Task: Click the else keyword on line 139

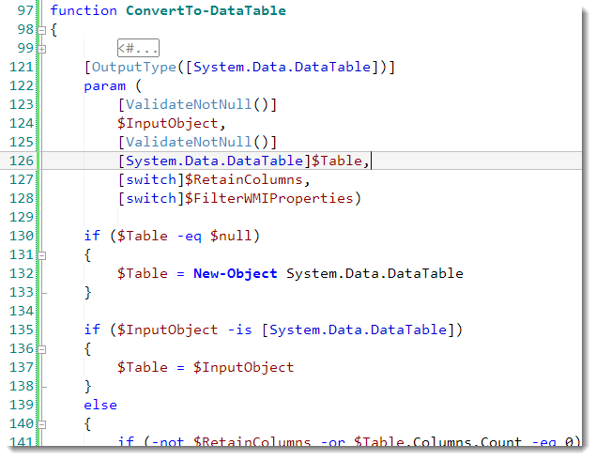Action: [x=100, y=405]
